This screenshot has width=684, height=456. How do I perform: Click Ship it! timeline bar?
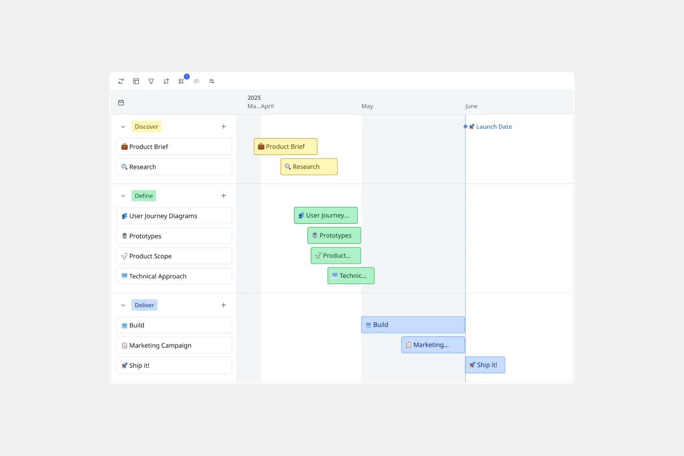click(485, 365)
